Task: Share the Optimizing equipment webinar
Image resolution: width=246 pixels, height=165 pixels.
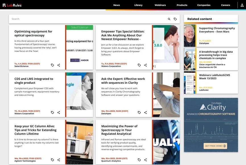Action: (59, 65)
